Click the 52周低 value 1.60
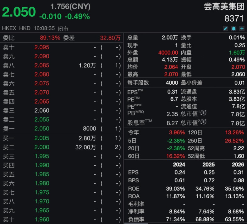The height and width of the screenshot is (224, 247). (x=239, y=156)
